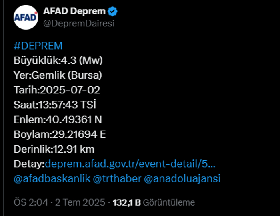Click the Saat:13:57:43 TSİ line
The width and height of the screenshot is (280, 216).
(55, 105)
